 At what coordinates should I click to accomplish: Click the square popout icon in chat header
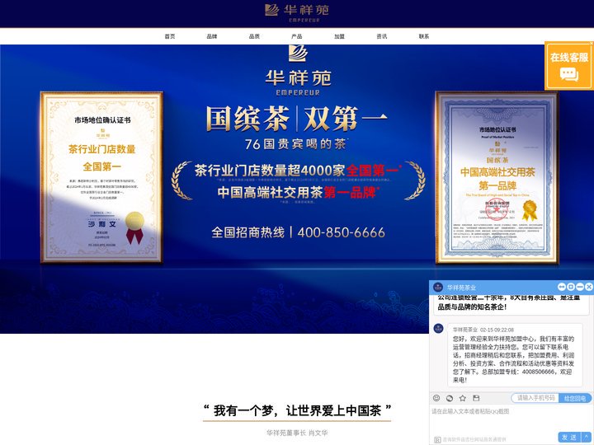pos(571,287)
